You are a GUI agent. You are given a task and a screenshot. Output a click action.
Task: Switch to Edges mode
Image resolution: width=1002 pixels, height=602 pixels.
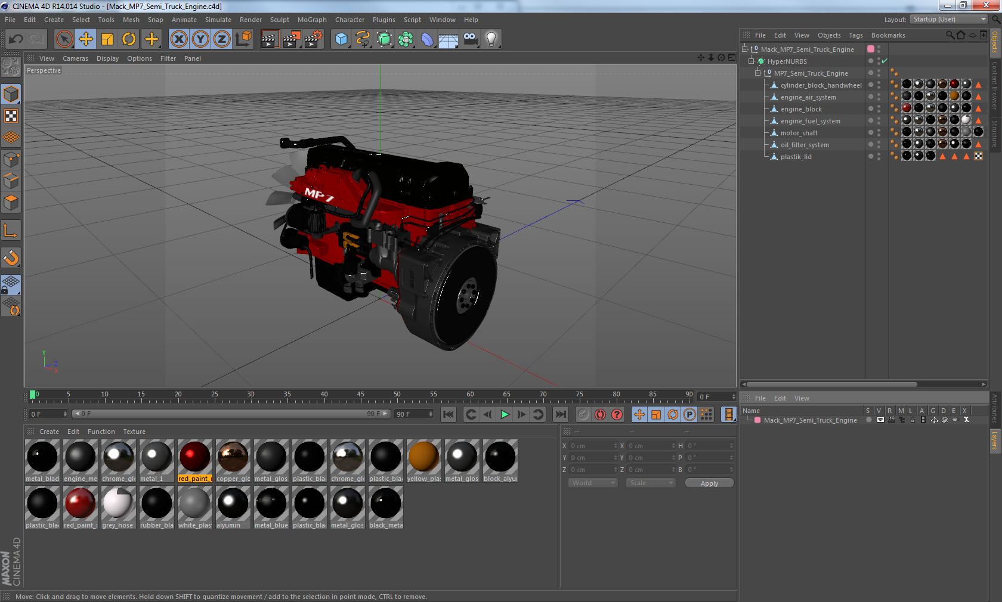(11, 181)
